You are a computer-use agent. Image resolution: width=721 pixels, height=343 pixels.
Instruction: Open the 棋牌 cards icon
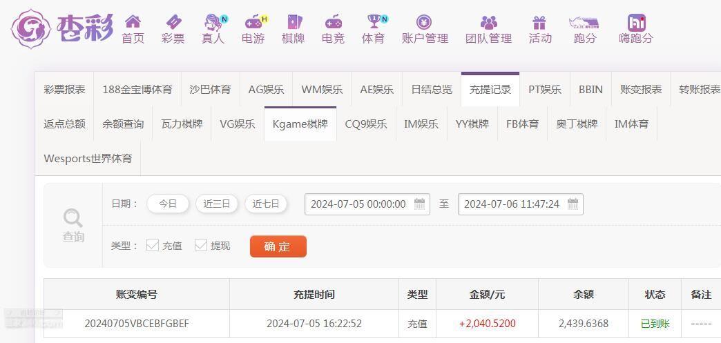point(294,21)
